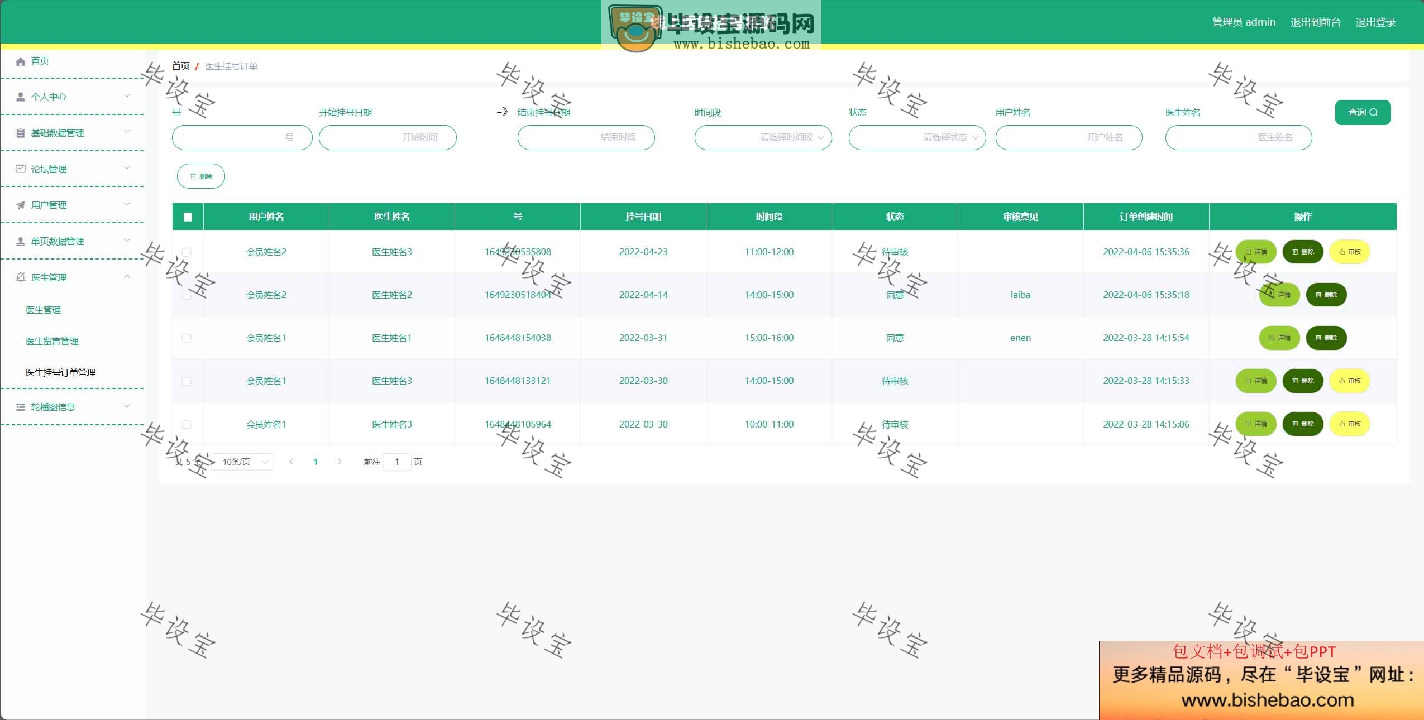1424x720 pixels.
Task: Expand the 论坛管理 sidebar menu
Action: coord(73,169)
